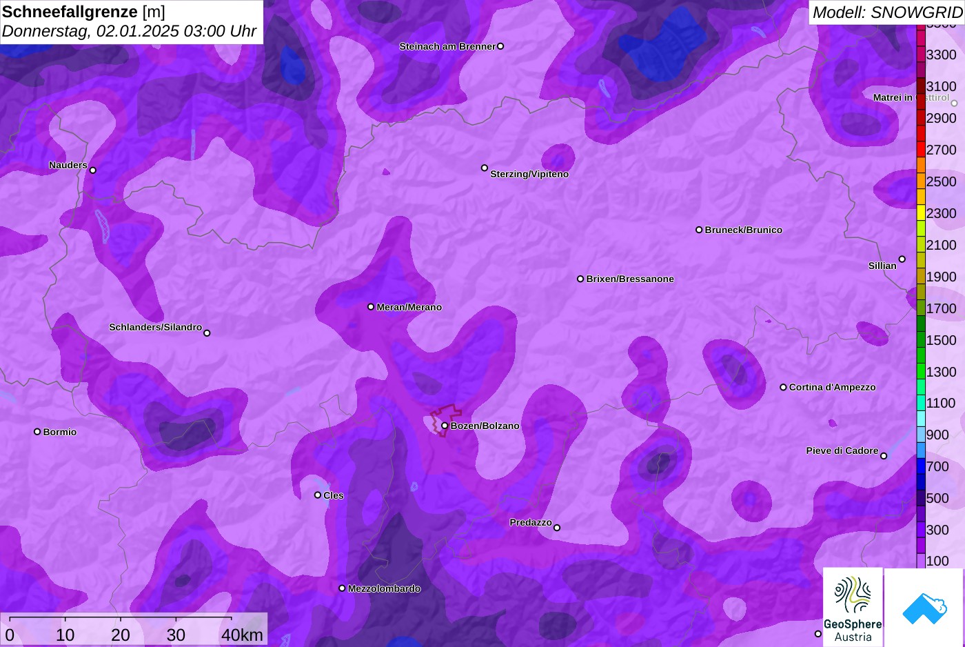This screenshot has width=965, height=647.
Task: Click the legend value 1300
Action: [x=942, y=372]
